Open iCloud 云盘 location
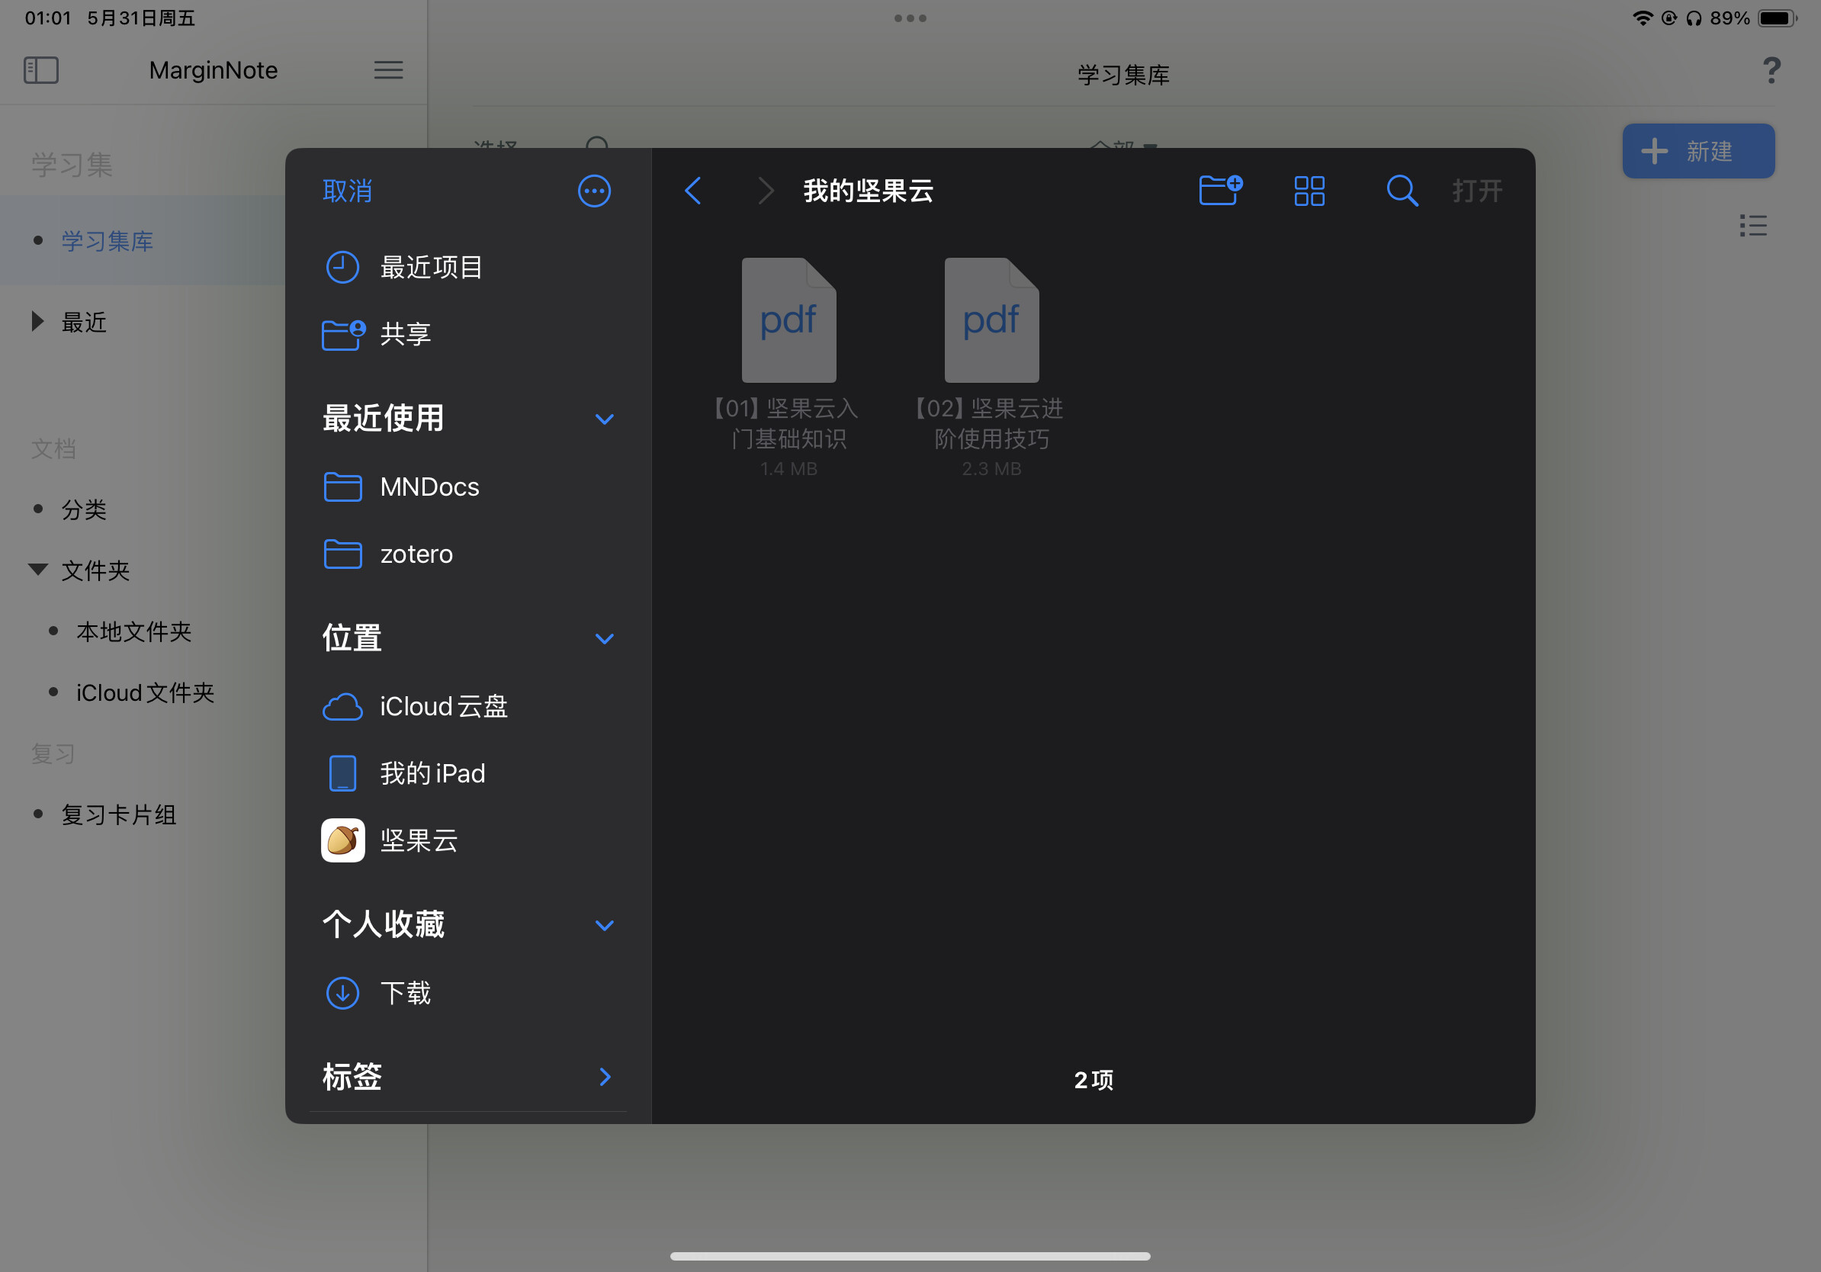This screenshot has width=1821, height=1272. click(x=442, y=707)
